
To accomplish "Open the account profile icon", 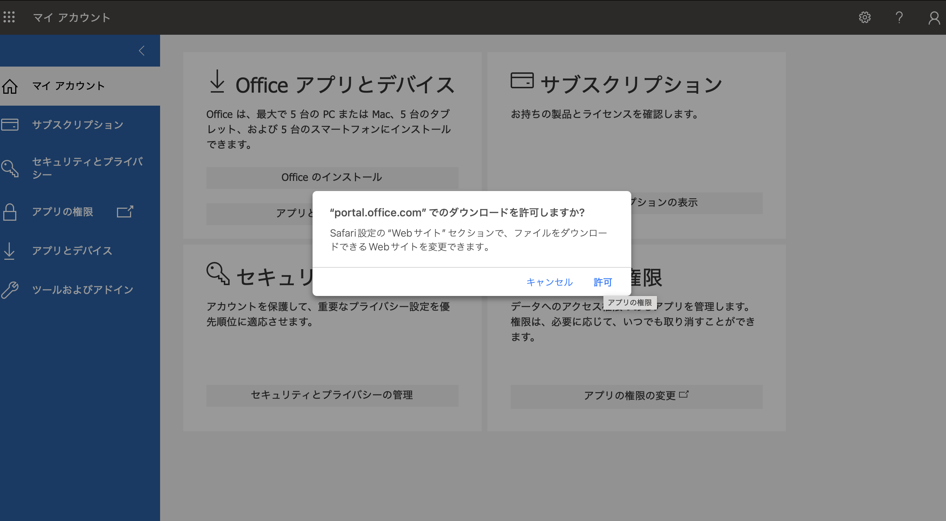I will (x=934, y=18).
